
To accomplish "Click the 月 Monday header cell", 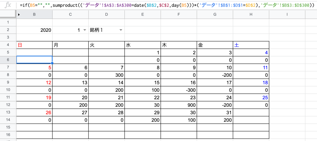I will (x=70, y=45).
